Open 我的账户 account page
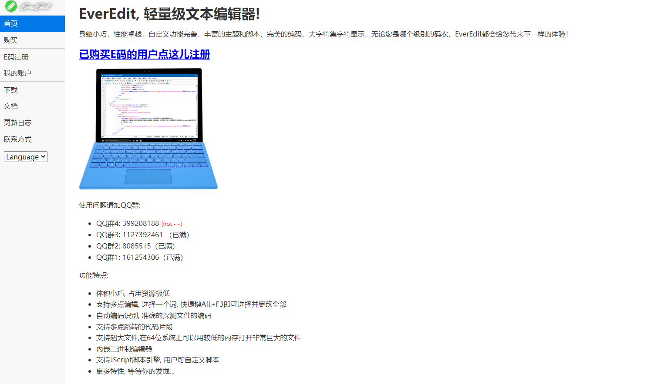Screen dimensions: 664x384 click(17, 73)
